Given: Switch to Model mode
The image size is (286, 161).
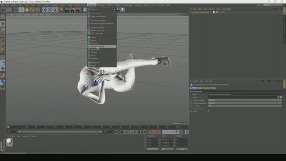Looking at the screenshot, I should (3, 24).
